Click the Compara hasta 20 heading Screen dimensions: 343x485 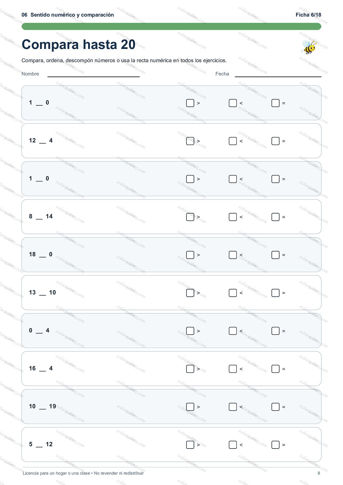[79, 45]
